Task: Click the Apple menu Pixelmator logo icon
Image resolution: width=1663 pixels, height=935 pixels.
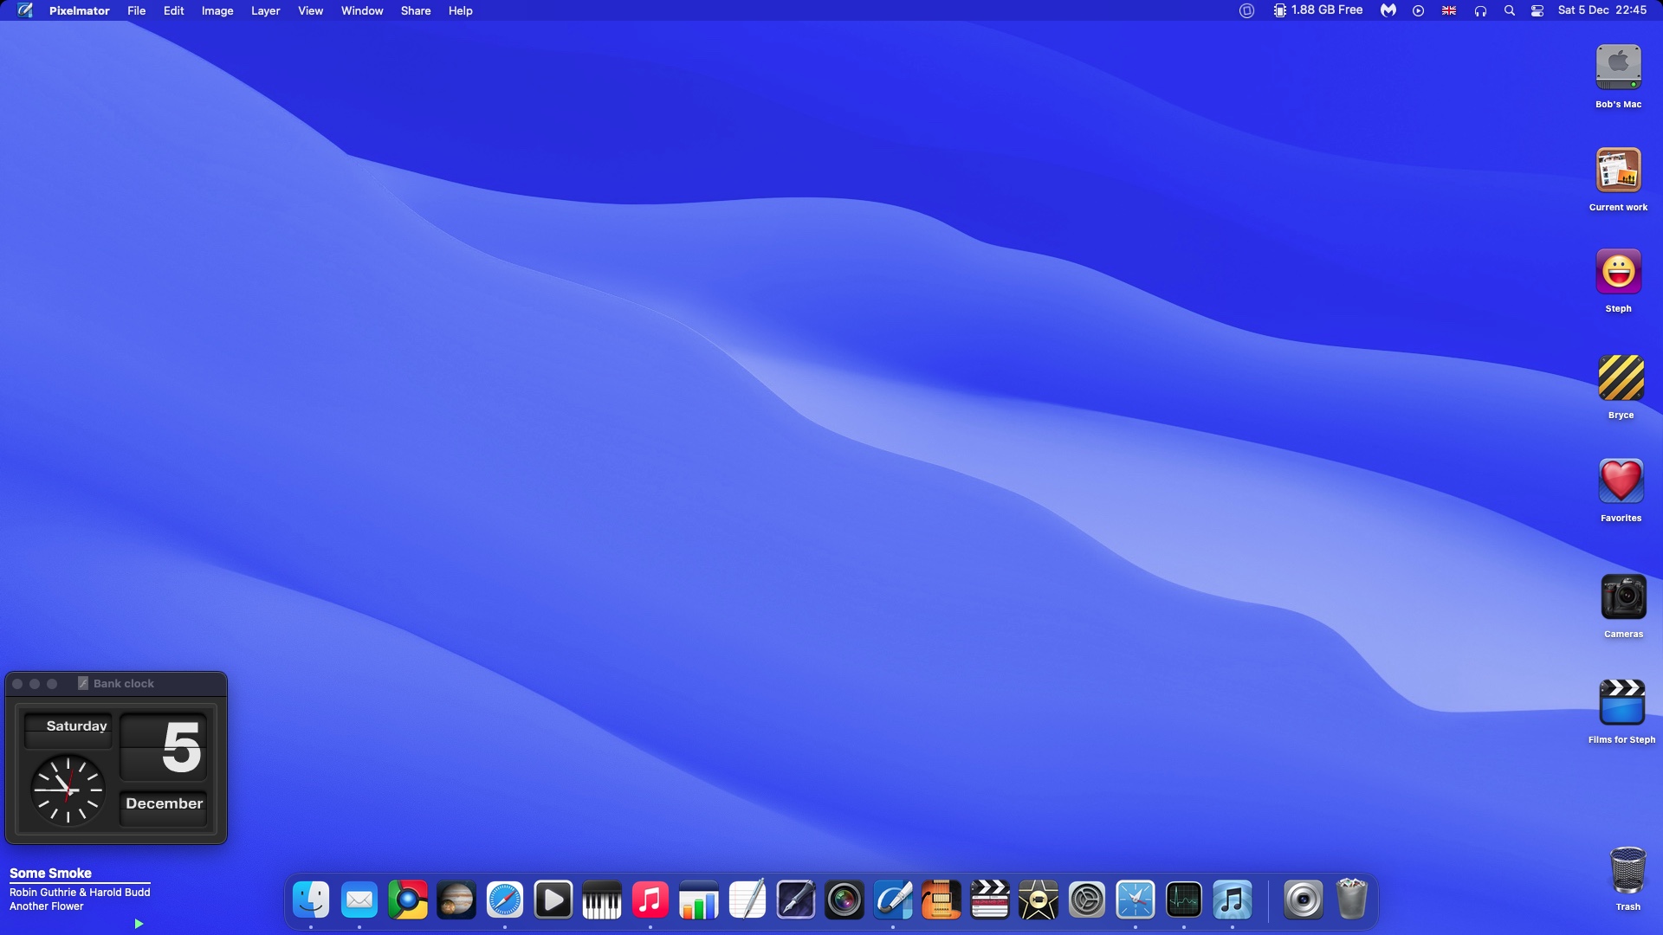Action: (x=24, y=10)
